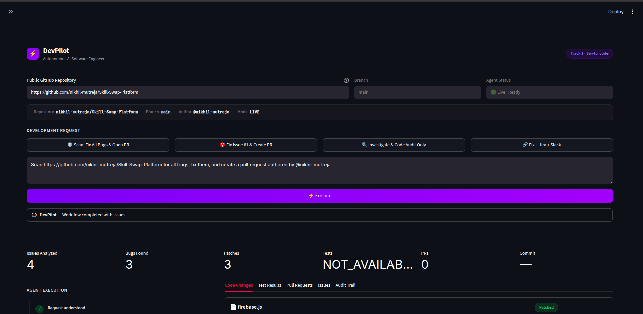Choose Fix + Jira + Slack preset
The image size is (643, 314).
coord(542,145)
